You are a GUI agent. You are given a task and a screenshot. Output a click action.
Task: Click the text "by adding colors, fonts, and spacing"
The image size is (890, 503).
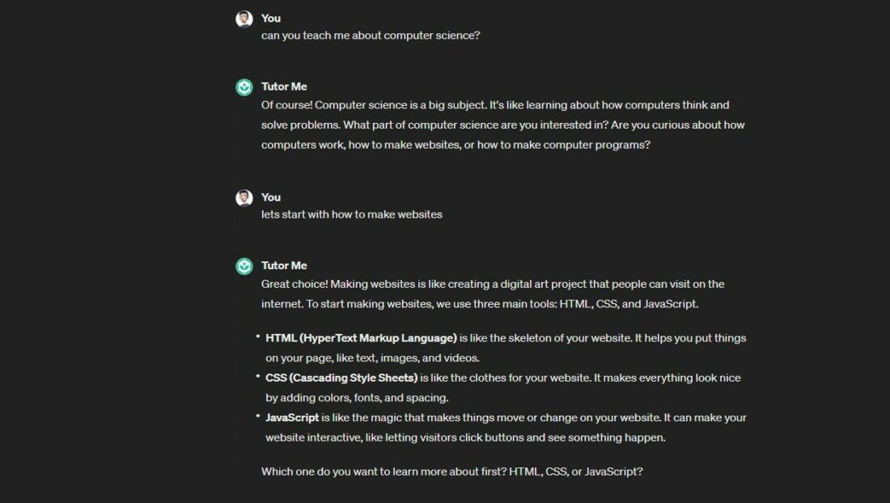(357, 398)
